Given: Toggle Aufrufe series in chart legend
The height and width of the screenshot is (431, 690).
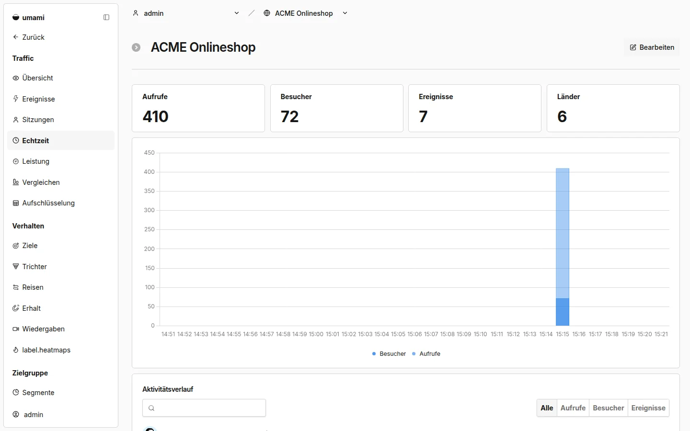Looking at the screenshot, I should click(426, 354).
